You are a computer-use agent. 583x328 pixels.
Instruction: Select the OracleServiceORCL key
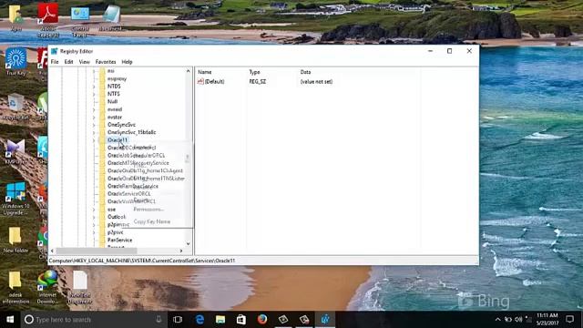pyautogui.click(x=129, y=194)
